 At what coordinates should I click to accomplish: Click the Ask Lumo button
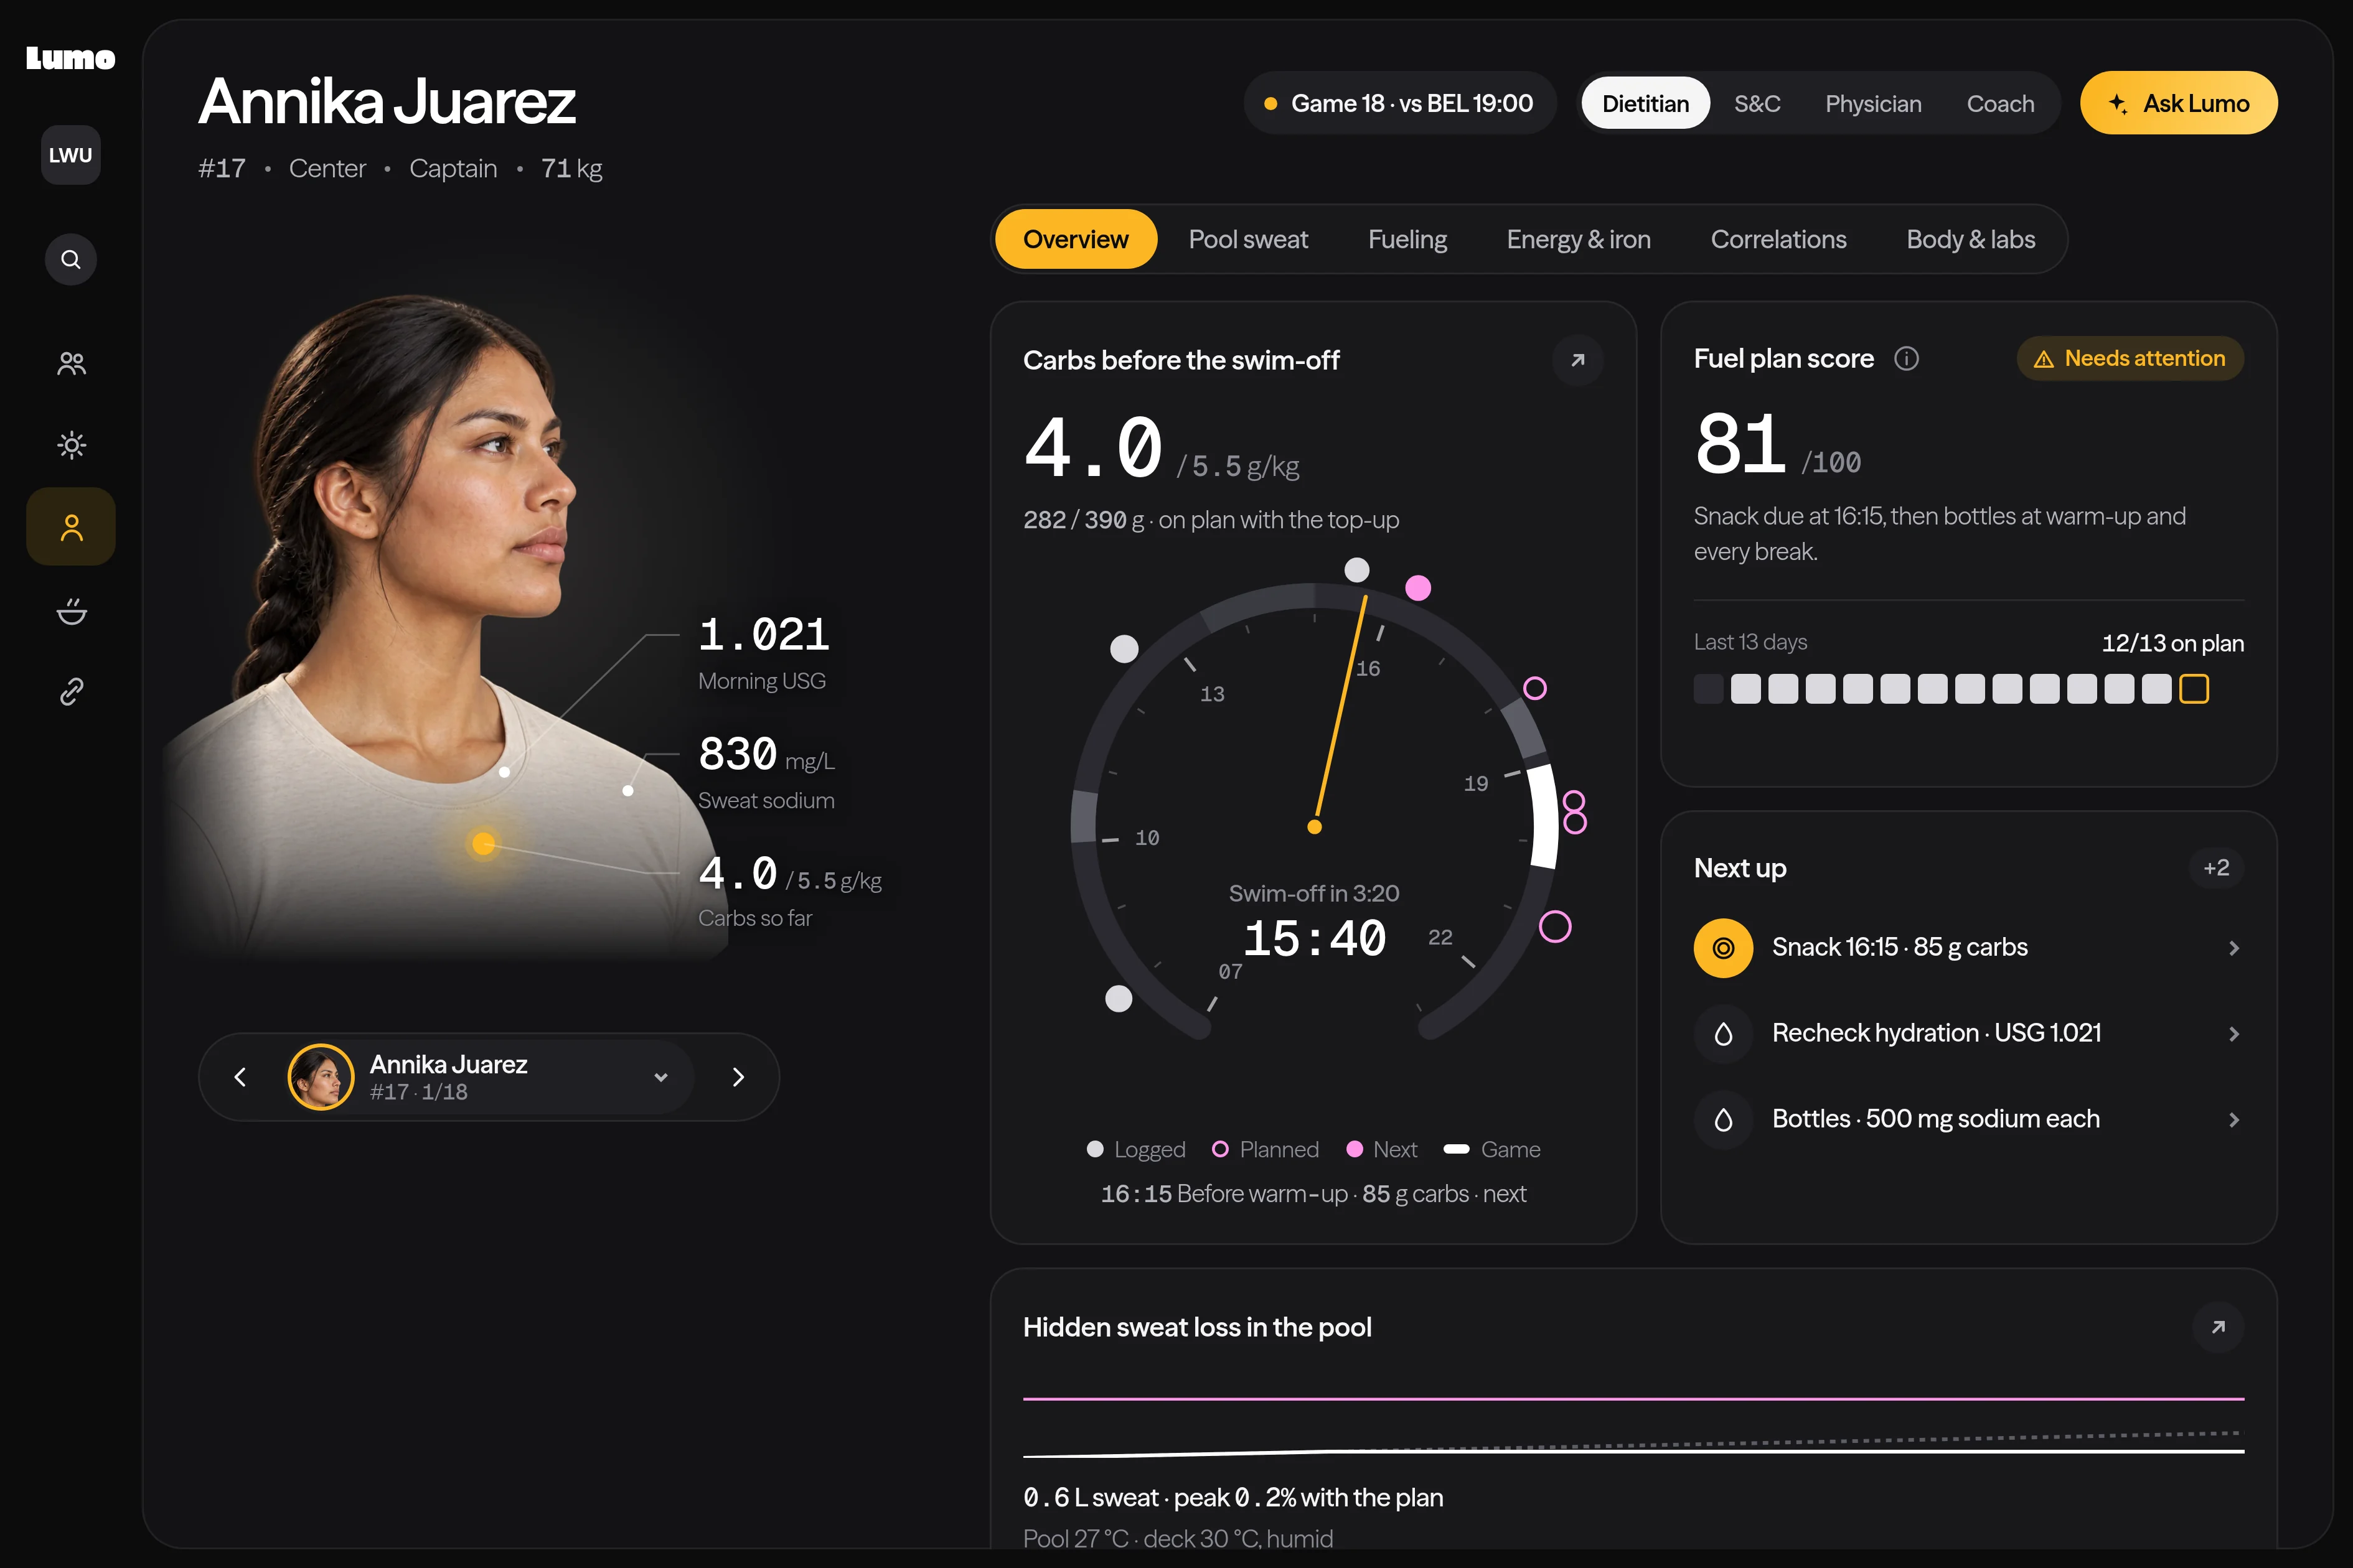(2178, 103)
